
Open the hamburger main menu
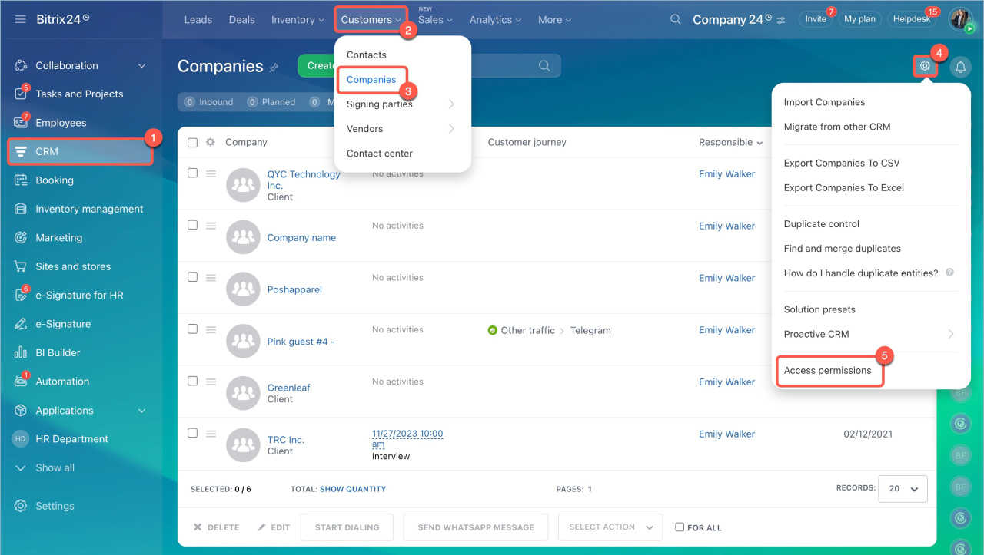(21, 19)
